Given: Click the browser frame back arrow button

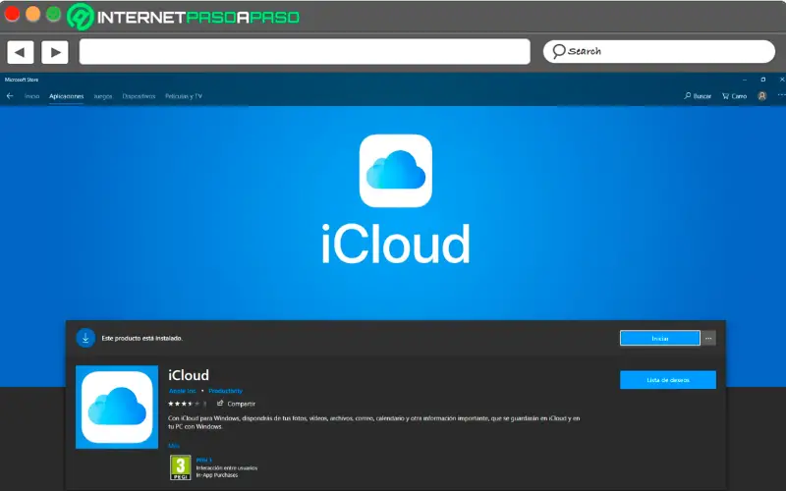Looking at the screenshot, I should point(20,52).
